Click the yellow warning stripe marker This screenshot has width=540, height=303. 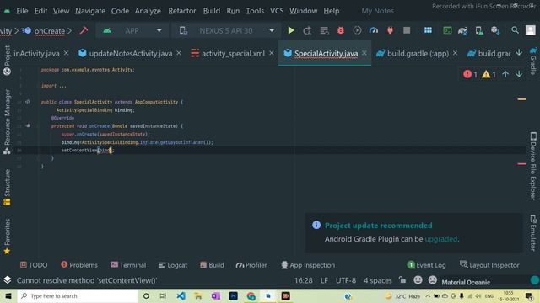(x=522, y=99)
